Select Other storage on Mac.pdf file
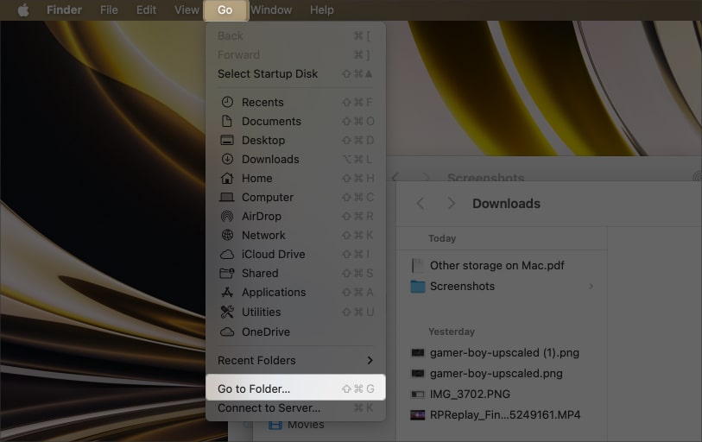This screenshot has width=702, height=442. point(497,266)
